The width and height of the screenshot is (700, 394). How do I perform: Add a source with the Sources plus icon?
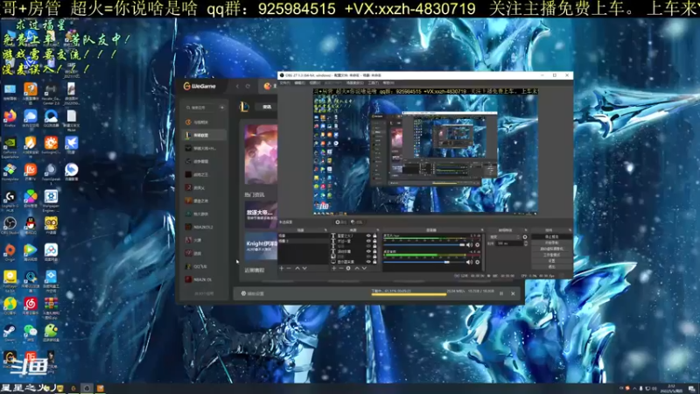pyautogui.click(x=334, y=268)
